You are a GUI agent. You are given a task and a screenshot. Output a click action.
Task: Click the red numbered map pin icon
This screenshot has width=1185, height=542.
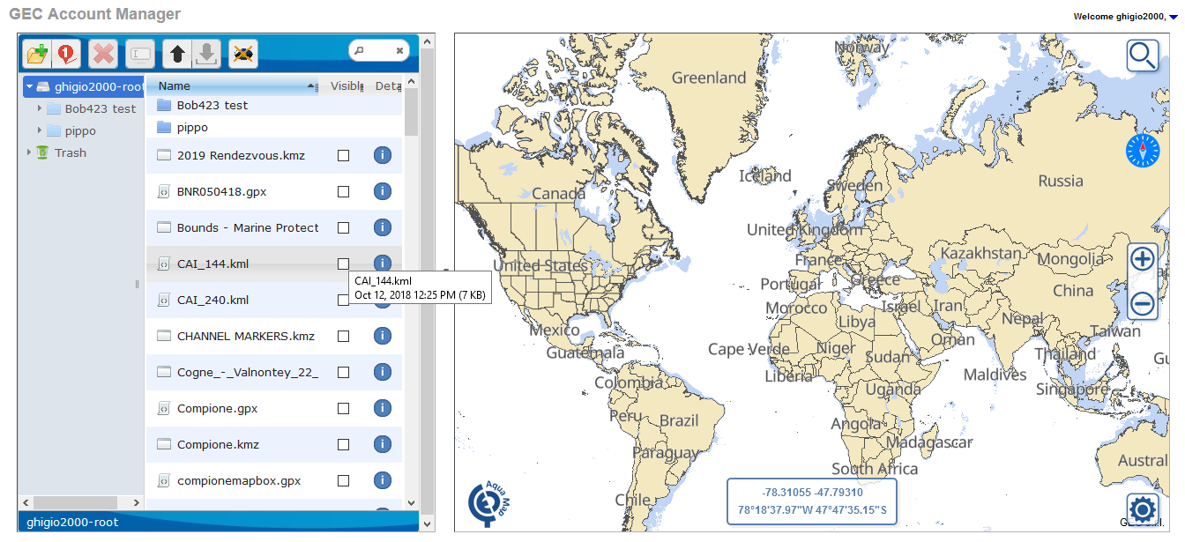(x=67, y=54)
